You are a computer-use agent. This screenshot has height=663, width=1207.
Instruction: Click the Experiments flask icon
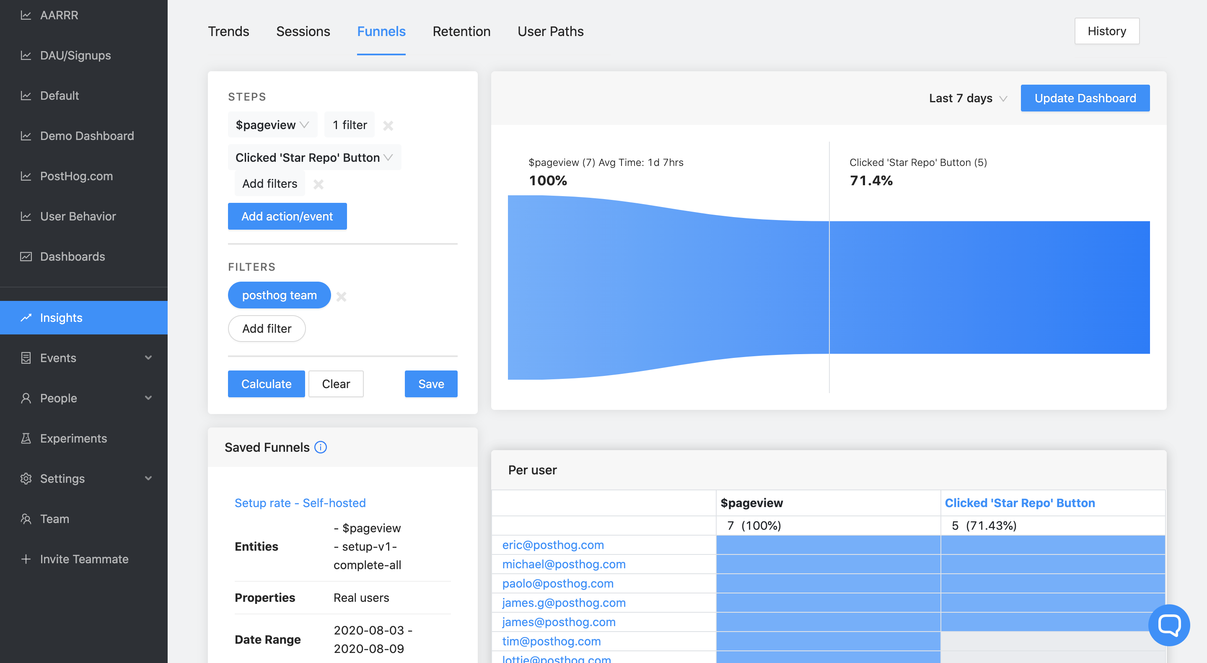click(x=26, y=438)
